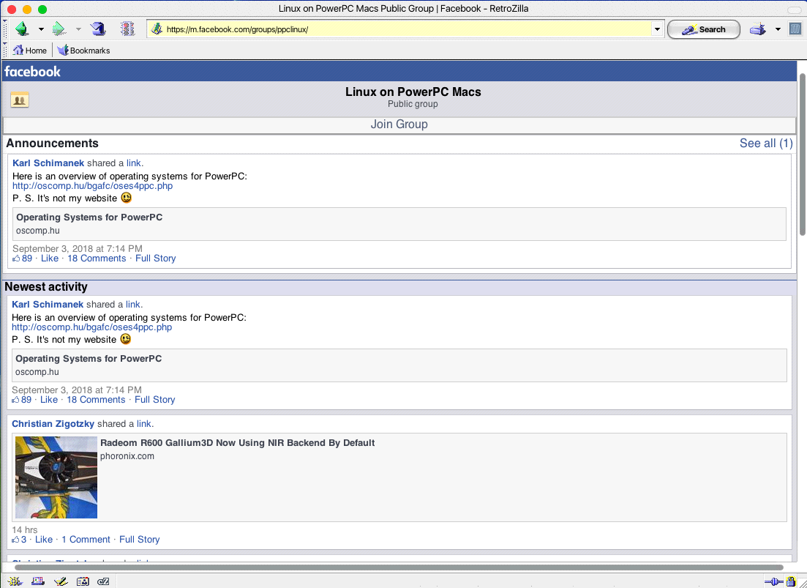Viewport: 807px width, 588px height.
Task: Open Karl Schimanek's name in Announcements
Action: (x=48, y=163)
